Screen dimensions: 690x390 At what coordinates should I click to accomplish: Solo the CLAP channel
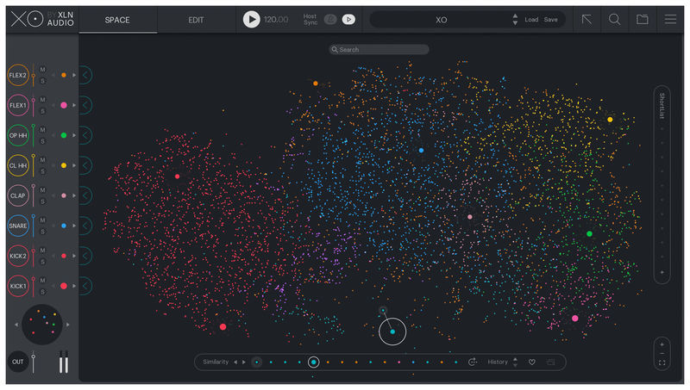click(x=42, y=201)
